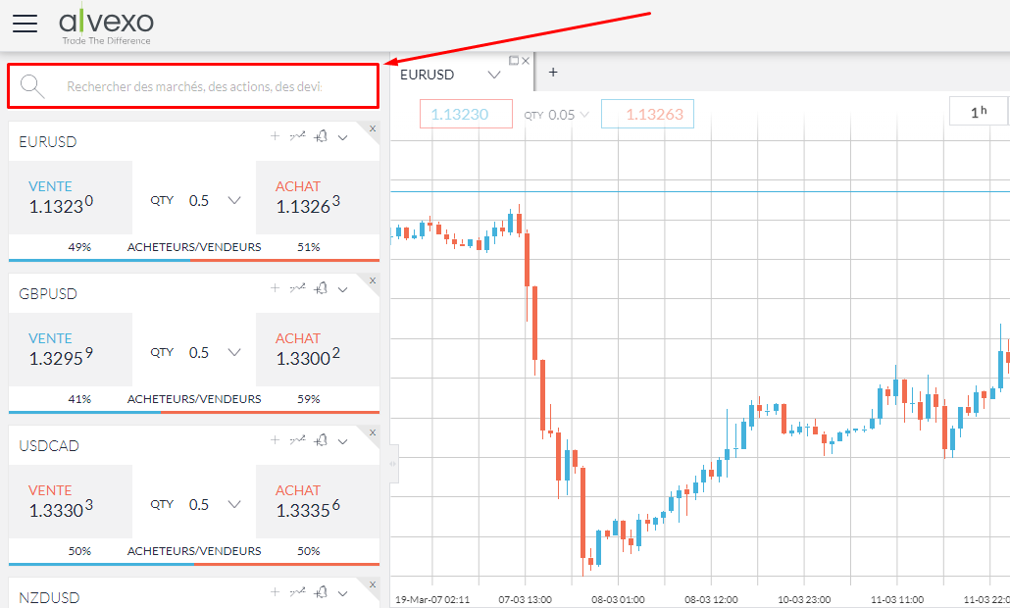Buy GBPUSD at ACHAT 1.33002
This screenshot has width=1010, height=608.
tap(318, 349)
